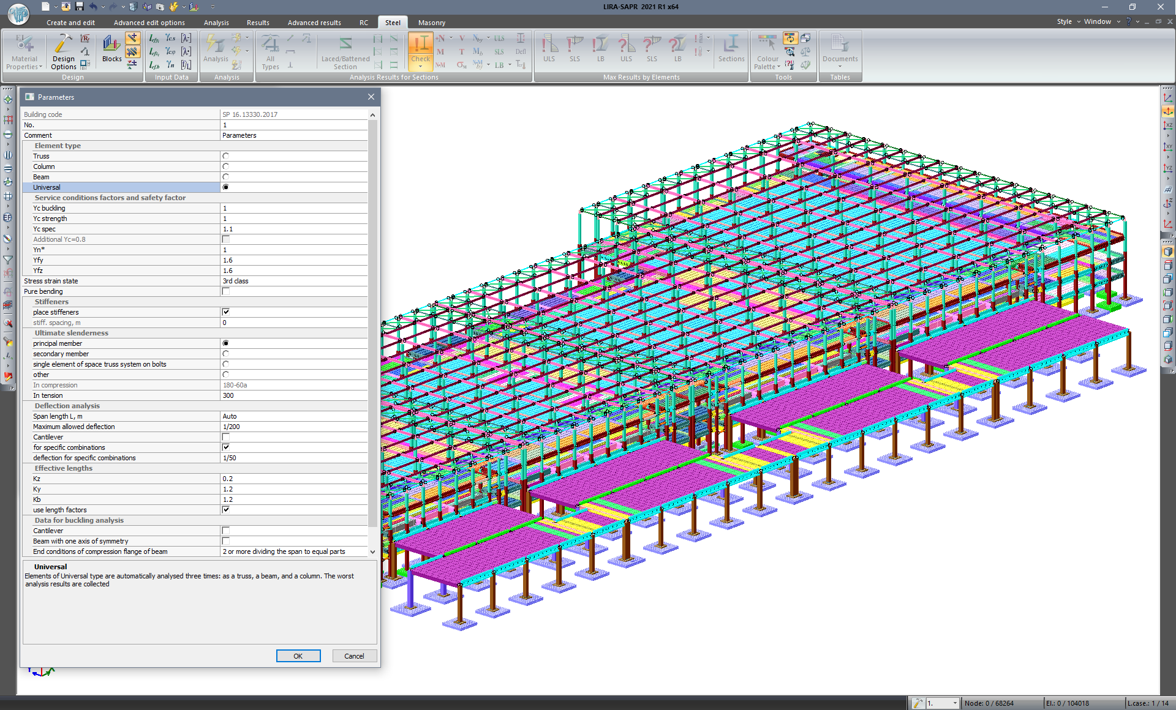Viewport: 1176px width, 710px height.
Task: Switch to the Masonry ribbon tab
Action: click(431, 22)
